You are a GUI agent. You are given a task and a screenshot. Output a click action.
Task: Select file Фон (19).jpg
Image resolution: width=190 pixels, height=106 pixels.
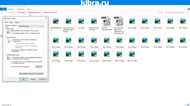pos(183,22)
